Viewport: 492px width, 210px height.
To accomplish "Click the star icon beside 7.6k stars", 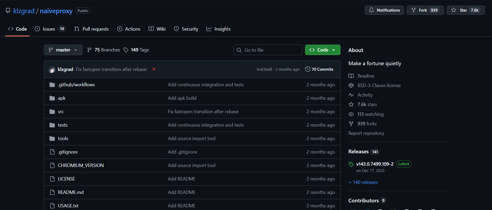I will (x=351, y=104).
